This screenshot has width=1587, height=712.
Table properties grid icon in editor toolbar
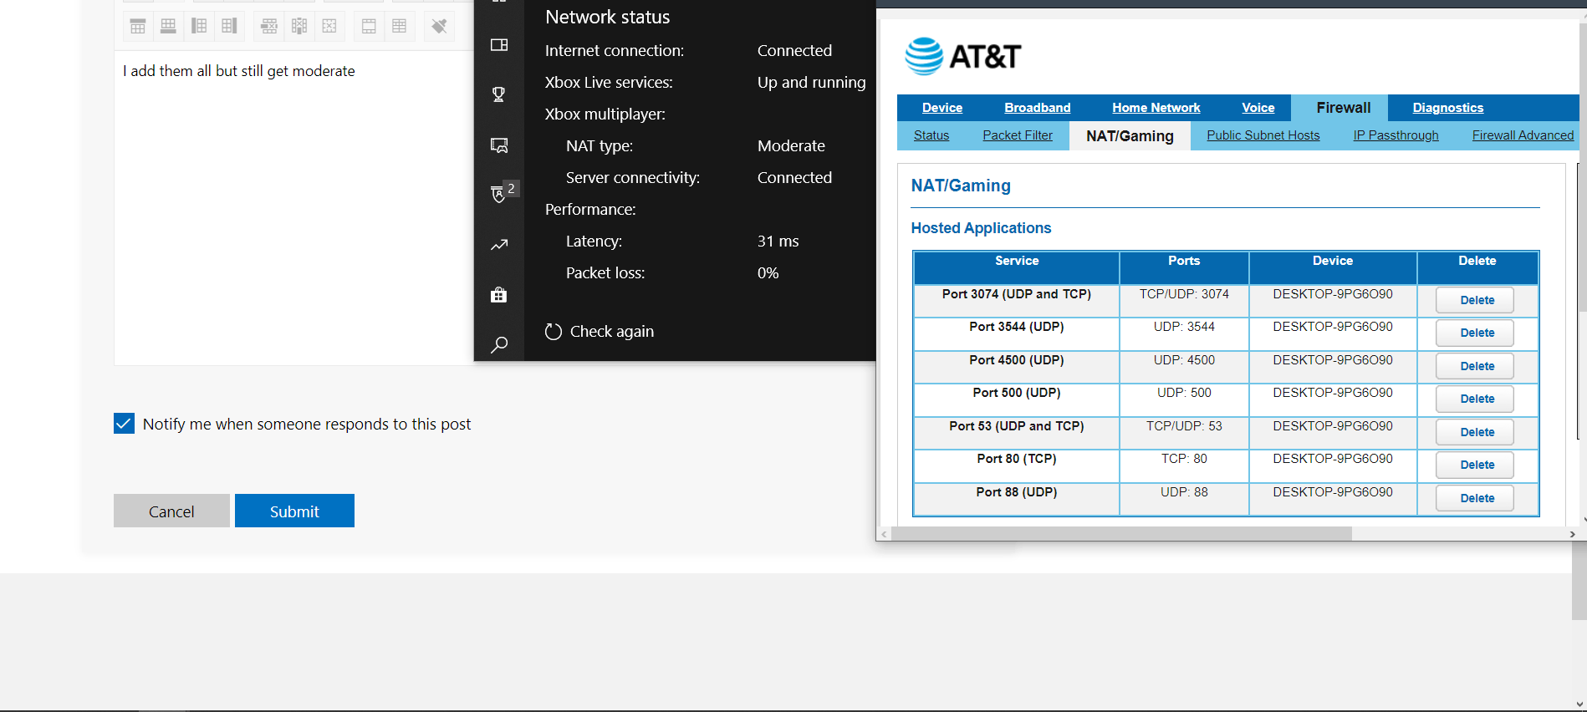coord(400,26)
